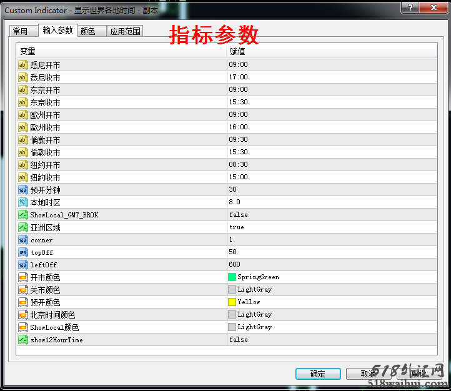
Task: Click the 17:00 value for 悉尼收市
Action: coord(238,77)
